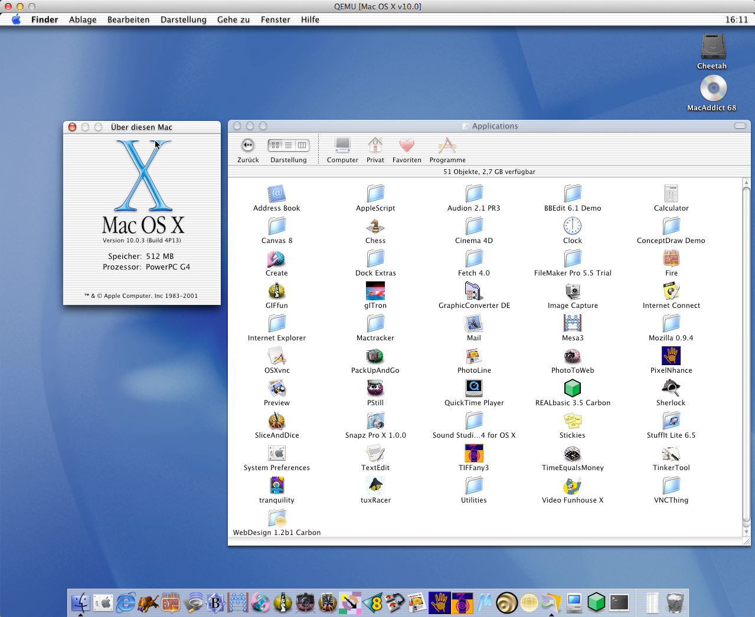Select the PixelNhance icon

(x=671, y=356)
